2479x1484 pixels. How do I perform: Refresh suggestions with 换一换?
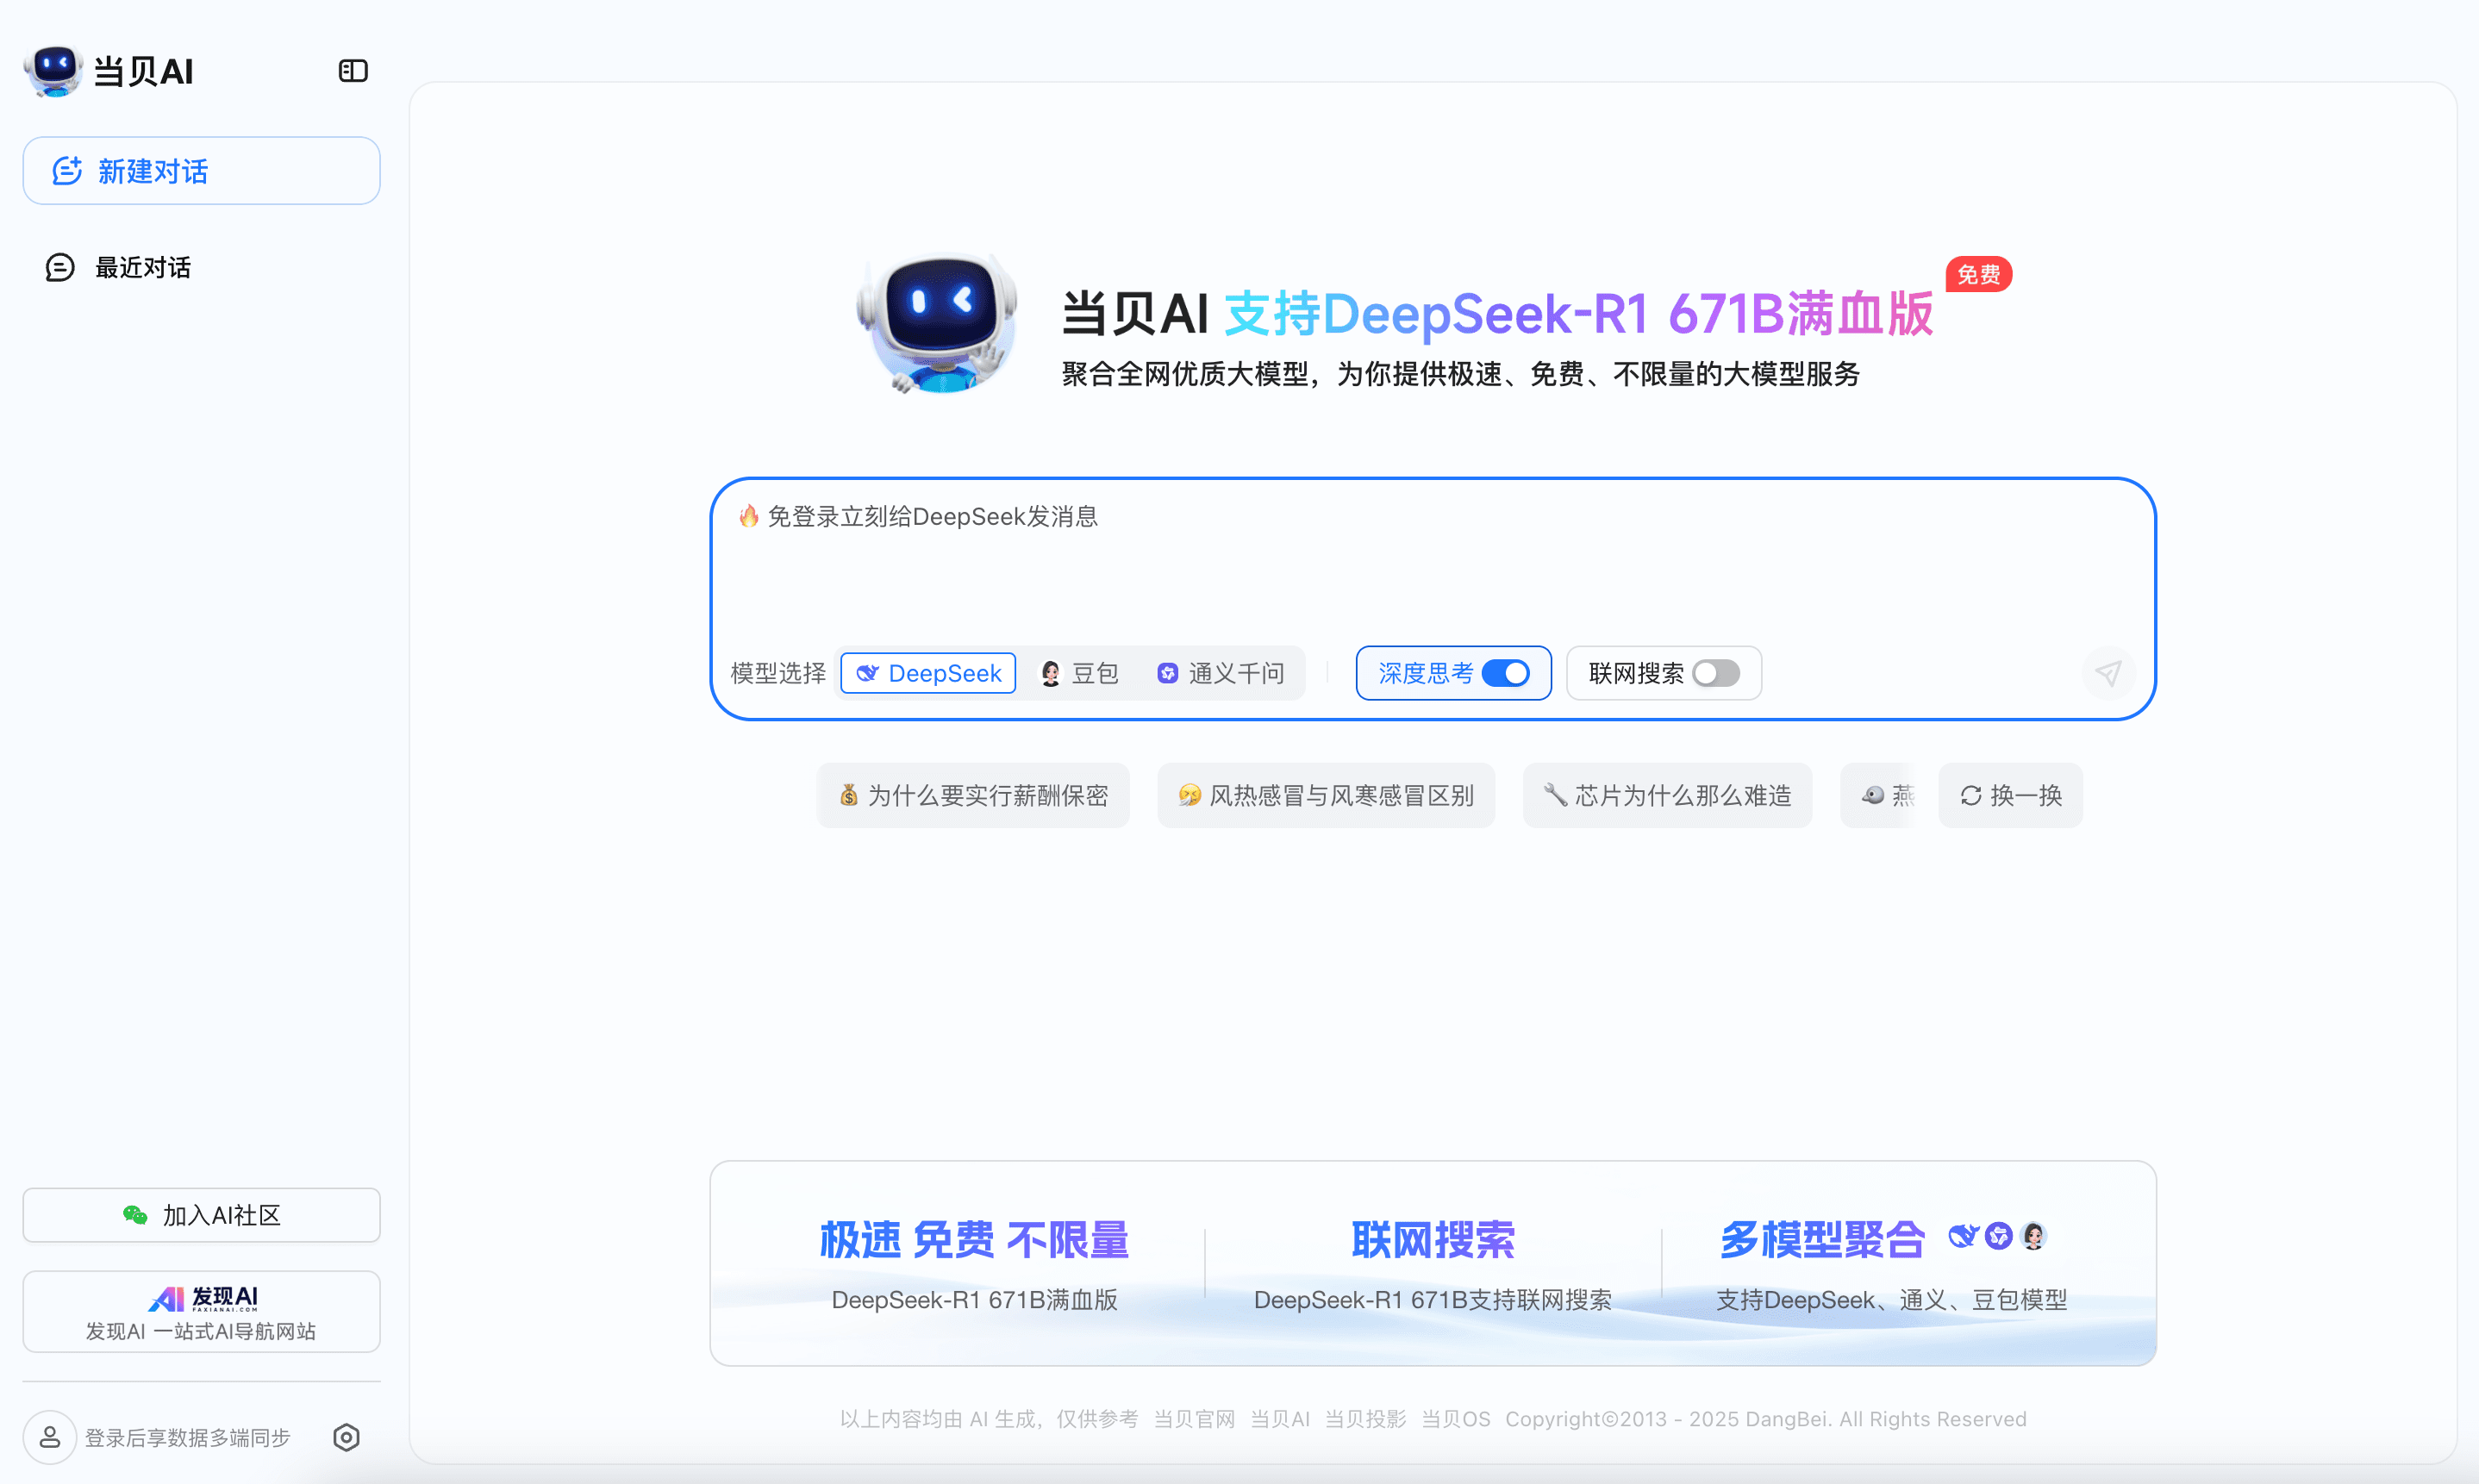[x=2010, y=795]
